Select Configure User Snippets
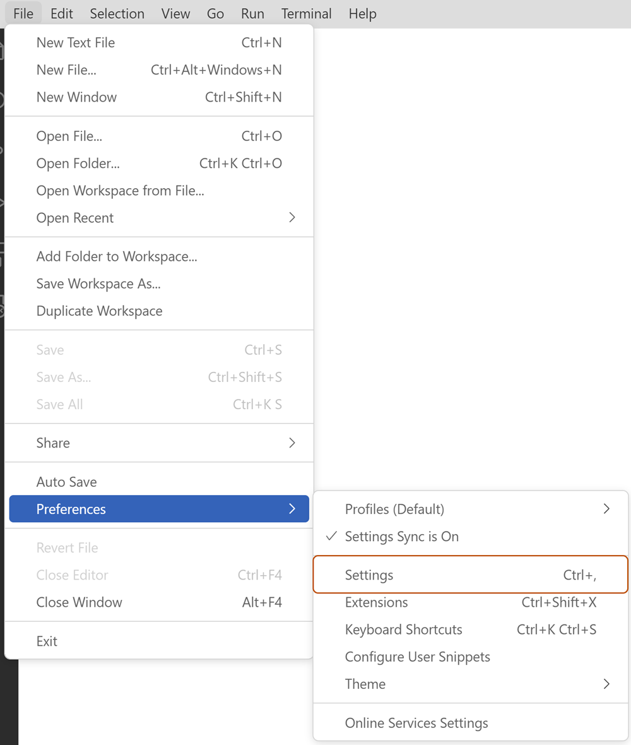The width and height of the screenshot is (631, 745). coord(417,657)
